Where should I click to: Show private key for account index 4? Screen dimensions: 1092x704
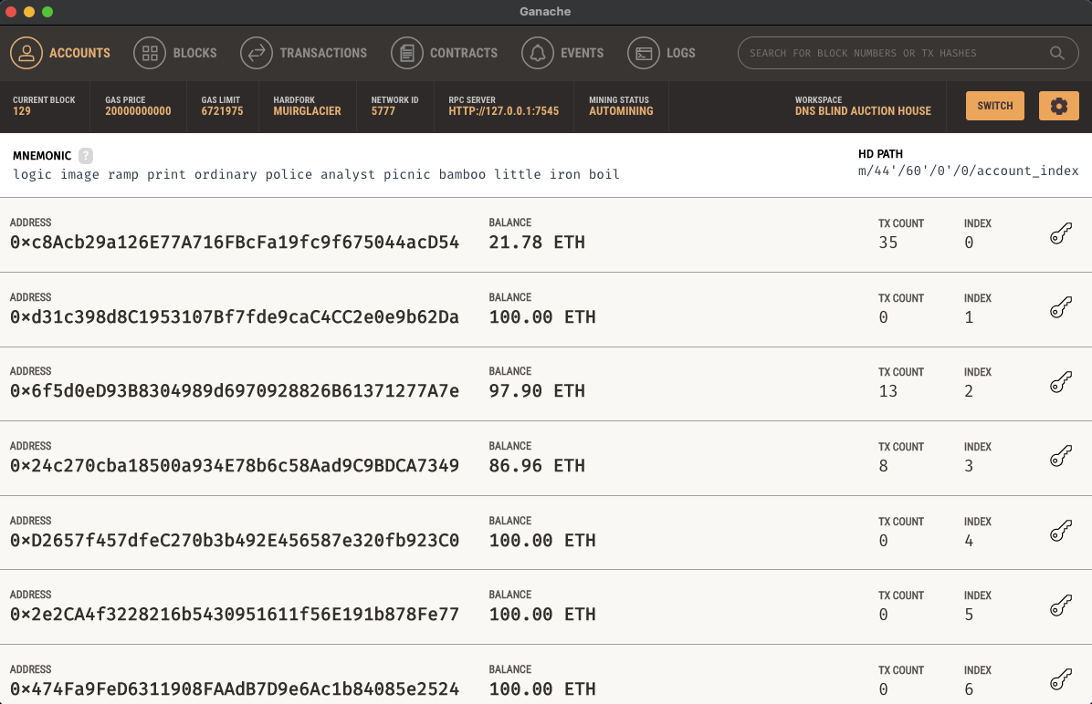coord(1061,533)
